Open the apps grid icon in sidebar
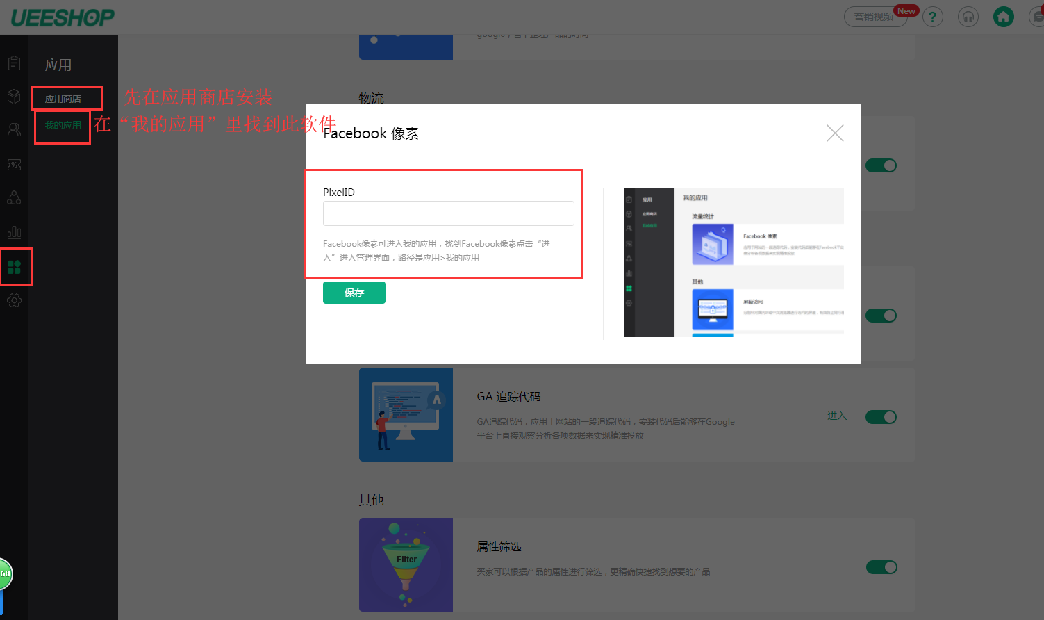 point(14,267)
